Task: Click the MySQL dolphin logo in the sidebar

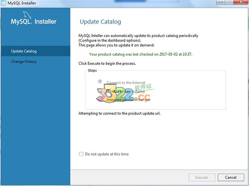Action: [x=27, y=15]
